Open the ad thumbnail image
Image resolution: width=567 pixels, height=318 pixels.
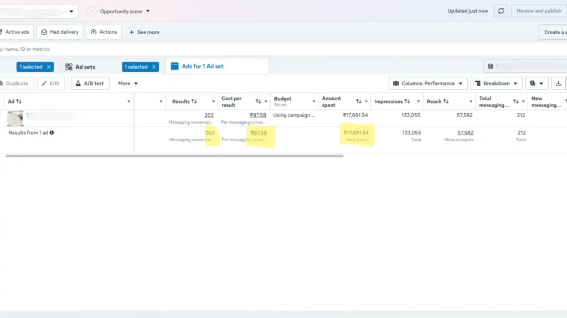[15, 118]
